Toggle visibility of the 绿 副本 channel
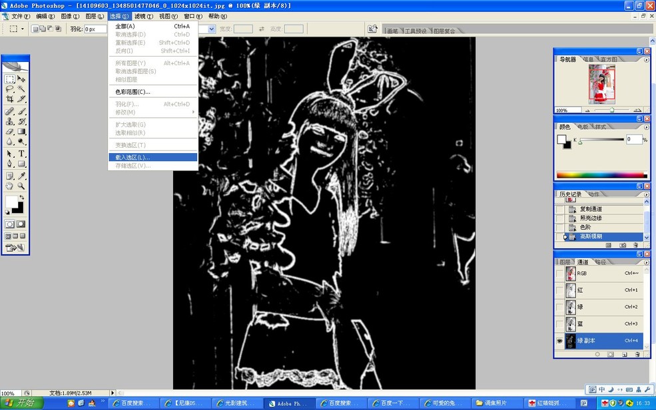 pyautogui.click(x=559, y=339)
